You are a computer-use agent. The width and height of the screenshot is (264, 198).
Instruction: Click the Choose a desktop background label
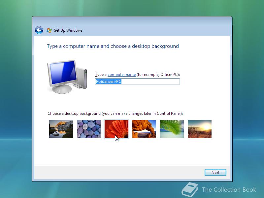tap(115, 114)
